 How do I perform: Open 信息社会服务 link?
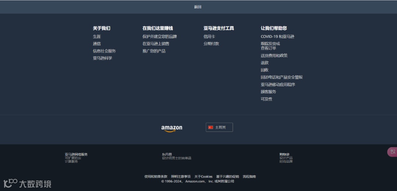pyautogui.click(x=104, y=51)
